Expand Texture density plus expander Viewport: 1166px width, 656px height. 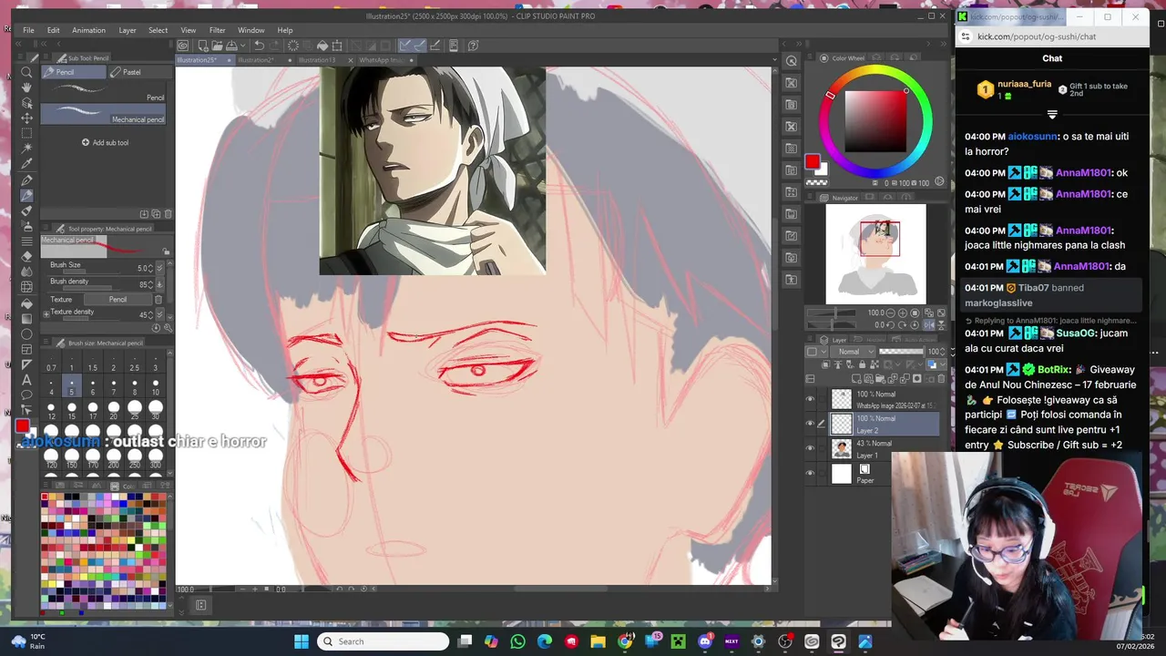point(46,315)
